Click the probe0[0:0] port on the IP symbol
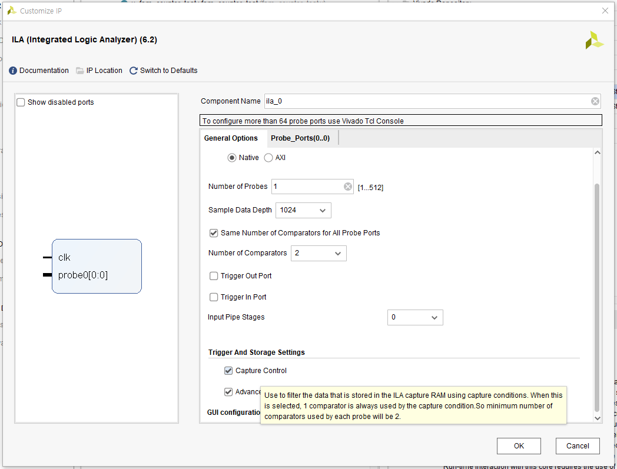 pos(82,275)
